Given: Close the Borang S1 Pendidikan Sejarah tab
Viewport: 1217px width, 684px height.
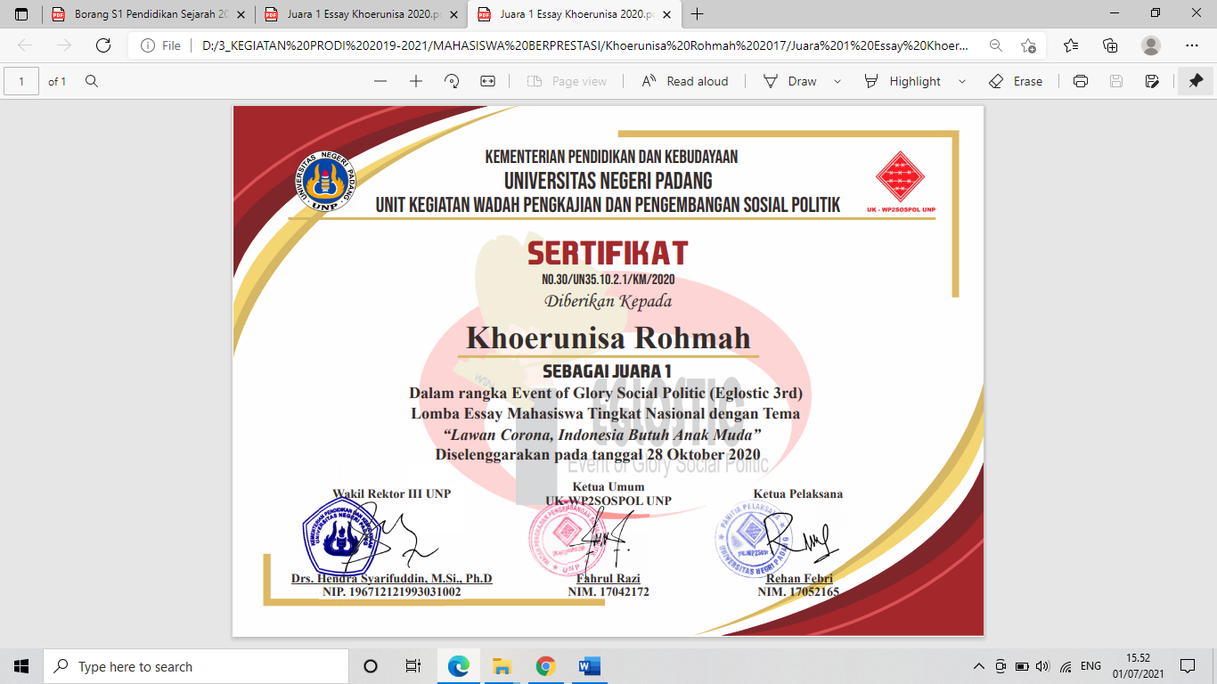Looking at the screenshot, I should tap(242, 14).
